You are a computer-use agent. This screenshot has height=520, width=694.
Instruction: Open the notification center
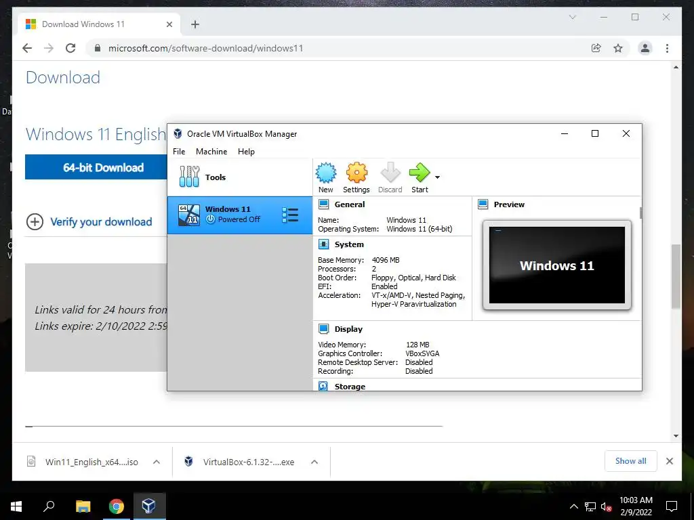[x=672, y=506]
